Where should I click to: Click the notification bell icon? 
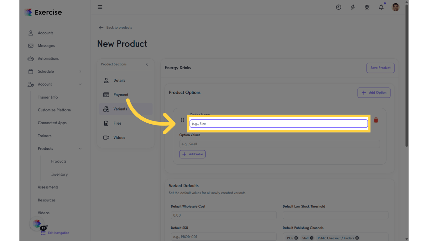pyautogui.click(x=381, y=7)
